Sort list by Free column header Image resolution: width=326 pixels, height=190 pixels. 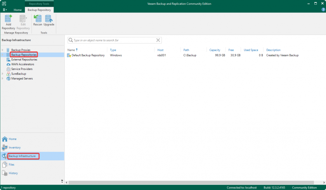[231, 50]
